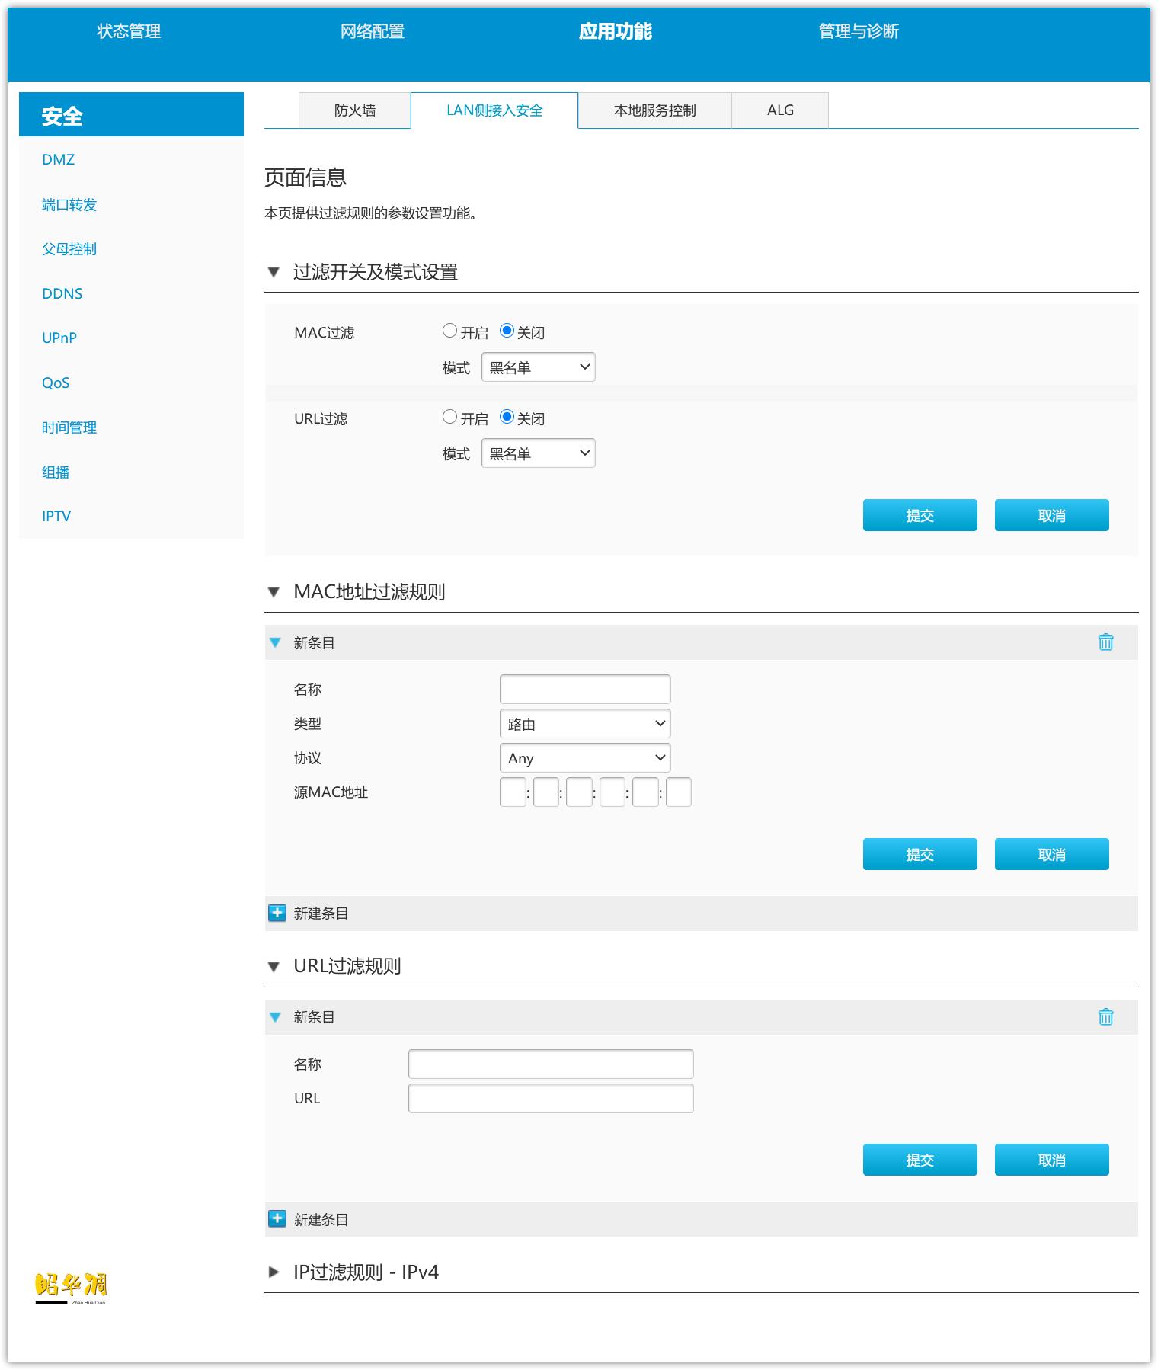
Task: Collapse 过滤开关及模式设置 section
Action: 274,272
